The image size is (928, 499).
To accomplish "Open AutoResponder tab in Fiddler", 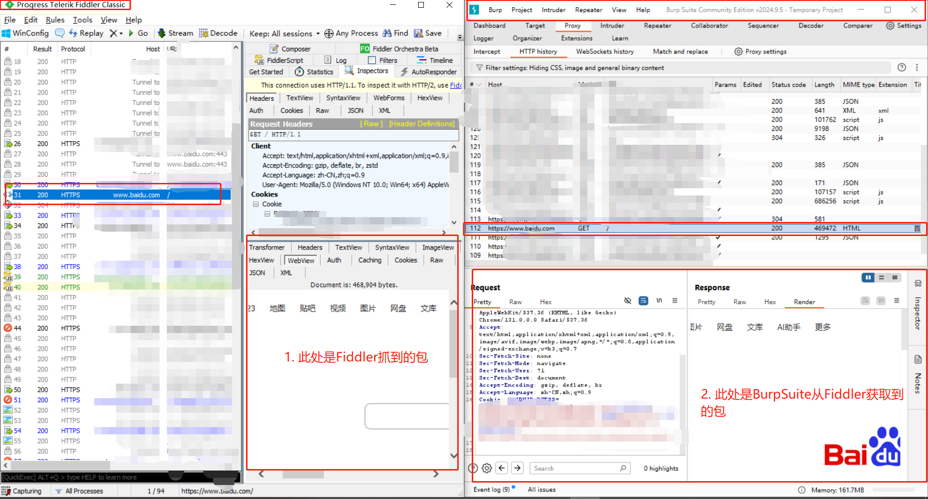I will pyautogui.click(x=429, y=72).
